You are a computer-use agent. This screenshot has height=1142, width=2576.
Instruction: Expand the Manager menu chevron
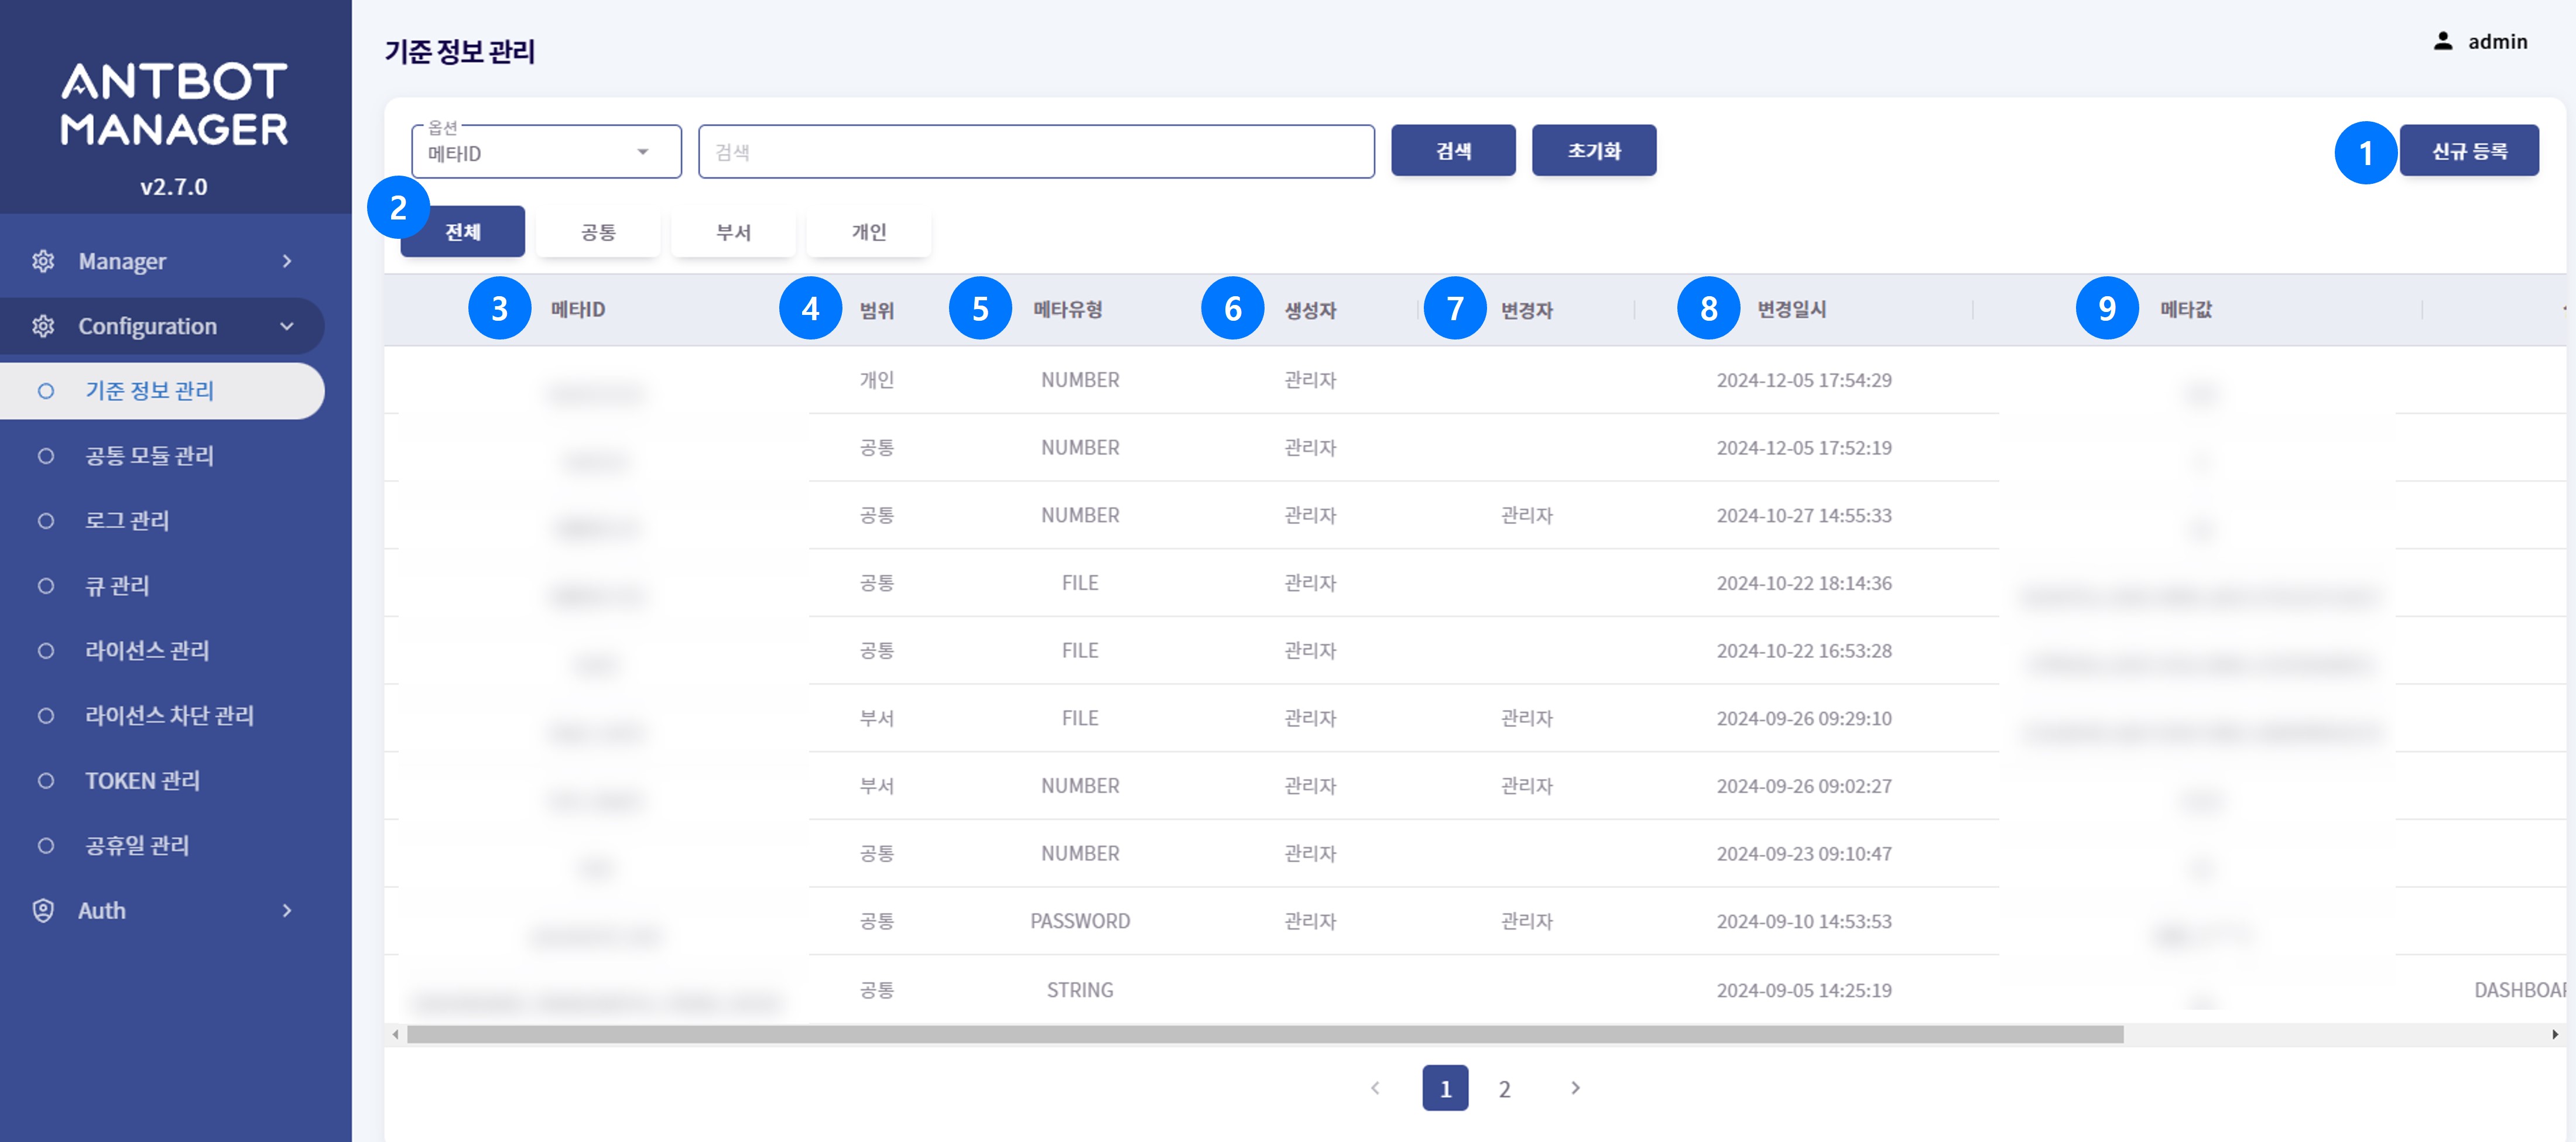[287, 261]
